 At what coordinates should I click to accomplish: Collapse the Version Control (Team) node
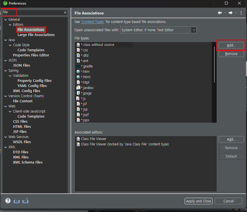(6, 96)
